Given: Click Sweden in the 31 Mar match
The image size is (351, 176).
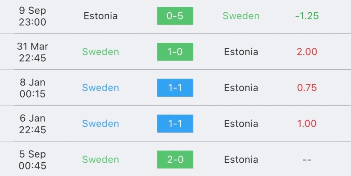Looking at the screenshot, I should tap(100, 52).
